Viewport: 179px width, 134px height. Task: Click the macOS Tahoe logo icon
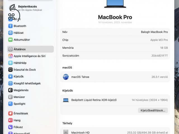(66, 77)
